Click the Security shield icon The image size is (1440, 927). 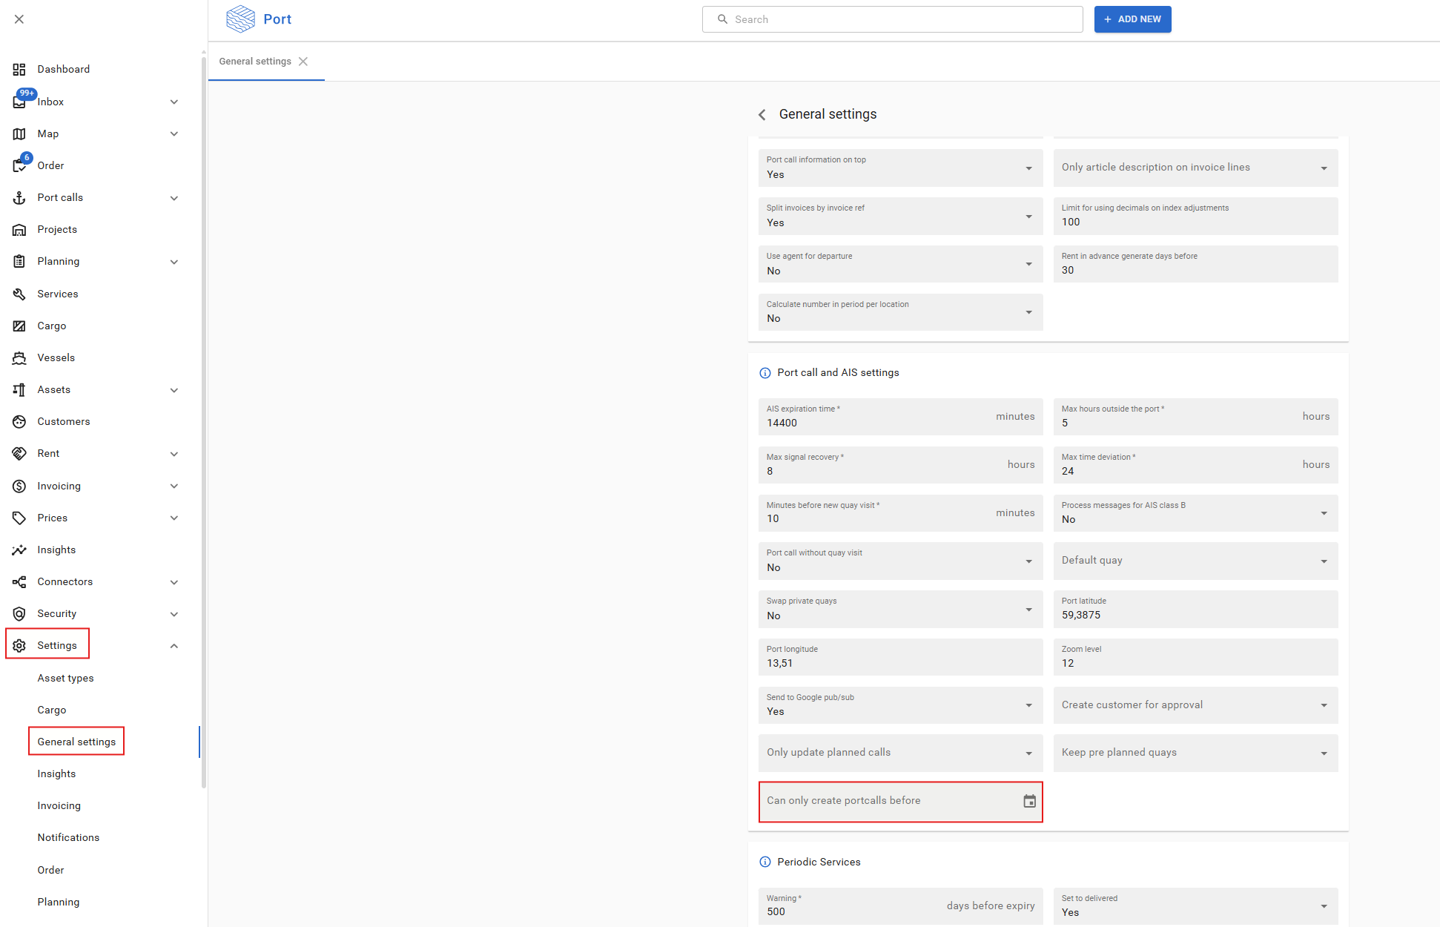coord(19,613)
